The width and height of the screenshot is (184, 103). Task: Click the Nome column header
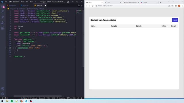click(x=93, y=26)
